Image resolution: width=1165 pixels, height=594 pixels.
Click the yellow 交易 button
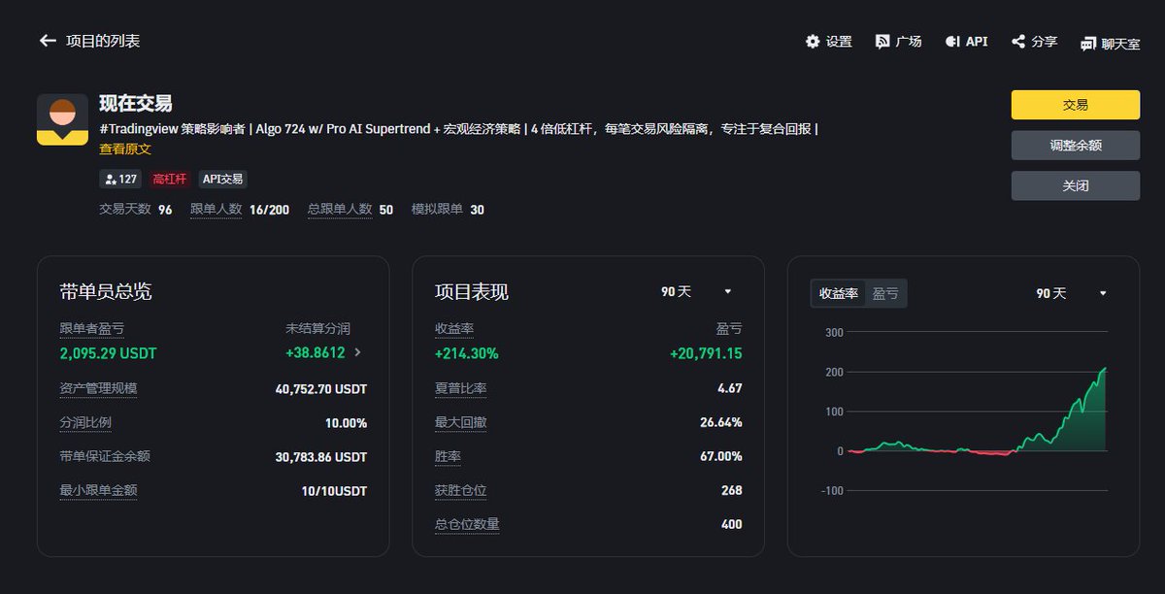coord(1076,105)
